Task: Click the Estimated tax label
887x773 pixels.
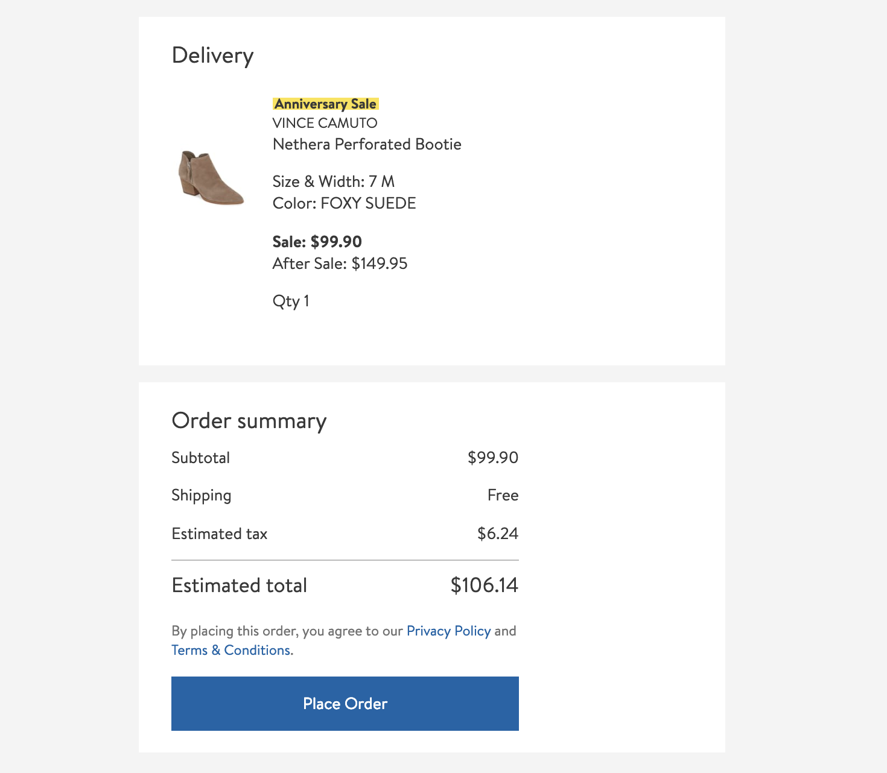Action: (219, 534)
